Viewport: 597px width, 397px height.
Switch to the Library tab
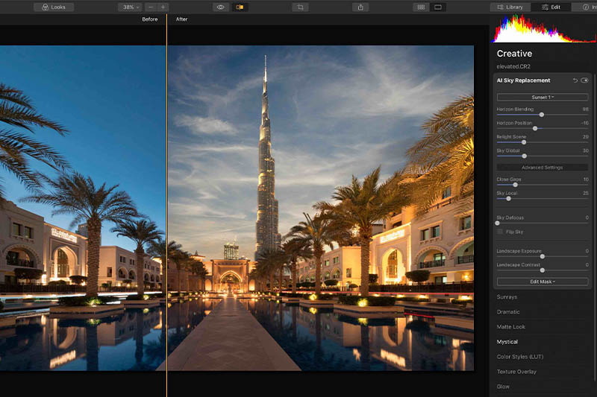(510, 7)
